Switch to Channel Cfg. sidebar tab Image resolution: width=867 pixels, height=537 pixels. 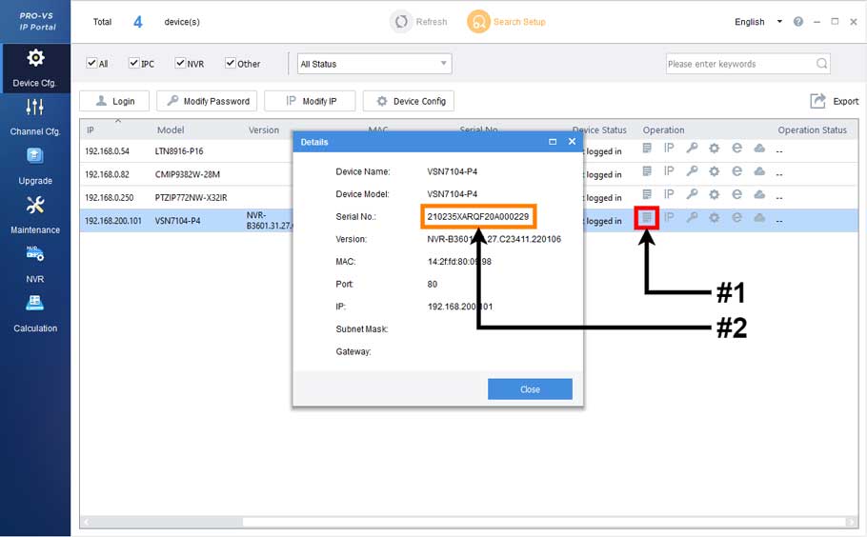35,116
